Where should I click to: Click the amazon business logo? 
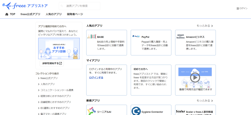pyautogui.click(x=181, y=36)
